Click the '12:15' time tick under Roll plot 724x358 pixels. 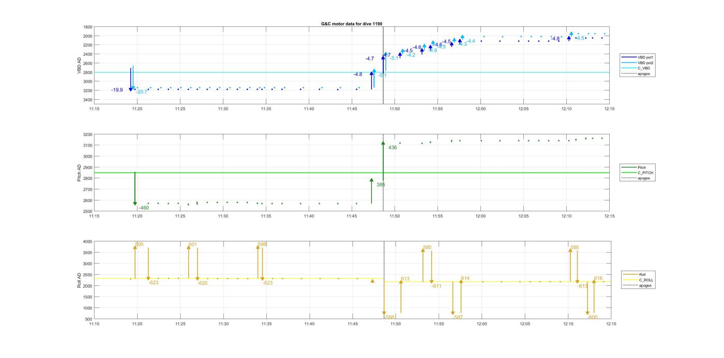[611, 324]
